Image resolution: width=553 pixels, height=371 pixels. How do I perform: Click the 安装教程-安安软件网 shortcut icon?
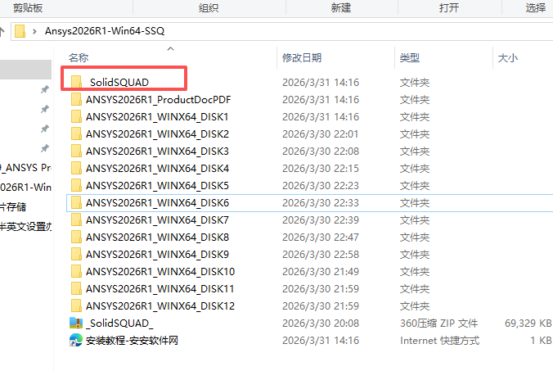pyautogui.click(x=75, y=341)
